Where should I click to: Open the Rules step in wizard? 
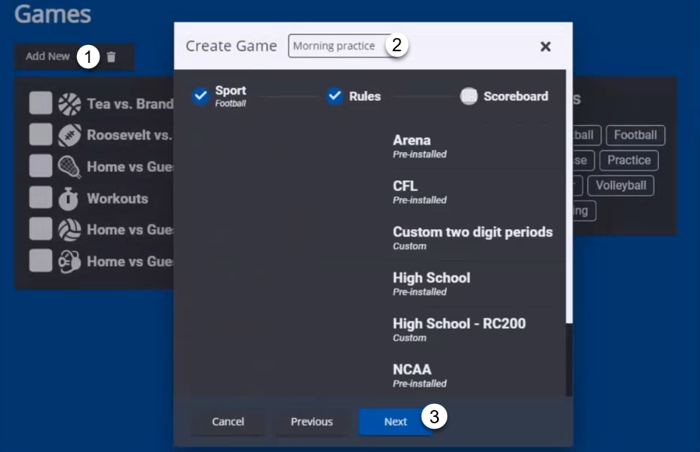pyautogui.click(x=335, y=96)
